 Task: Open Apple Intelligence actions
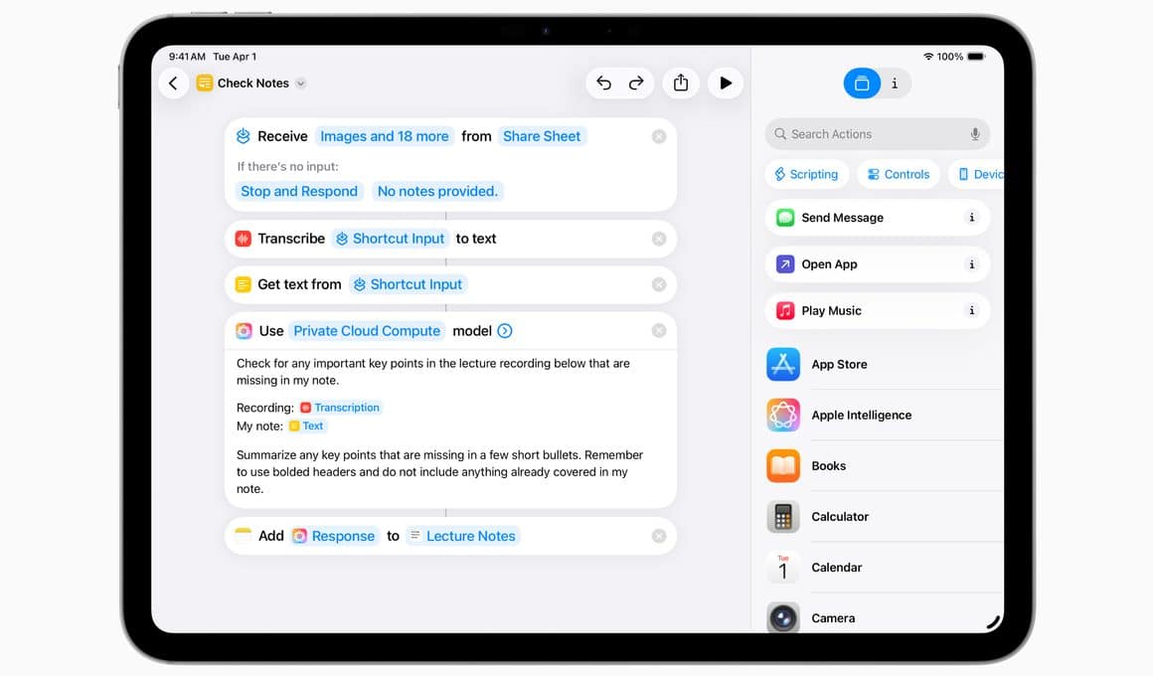885,415
